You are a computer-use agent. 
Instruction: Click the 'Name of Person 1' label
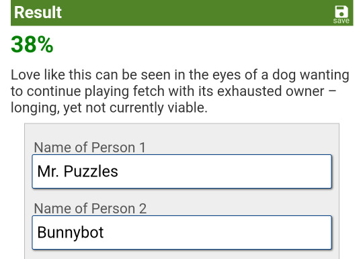(x=90, y=147)
